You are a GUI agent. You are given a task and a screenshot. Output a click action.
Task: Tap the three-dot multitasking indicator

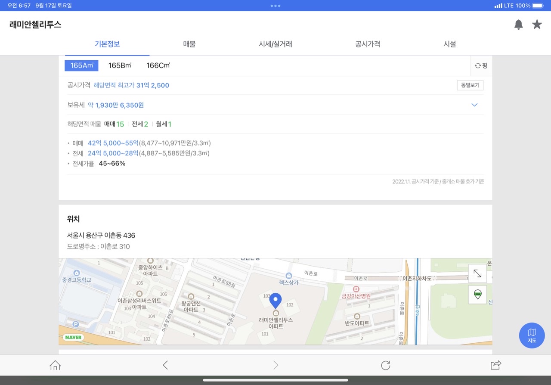pyautogui.click(x=275, y=6)
